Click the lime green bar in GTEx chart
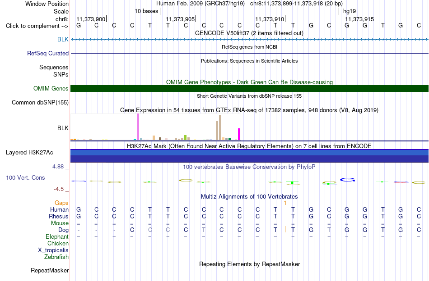 [186, 137]
